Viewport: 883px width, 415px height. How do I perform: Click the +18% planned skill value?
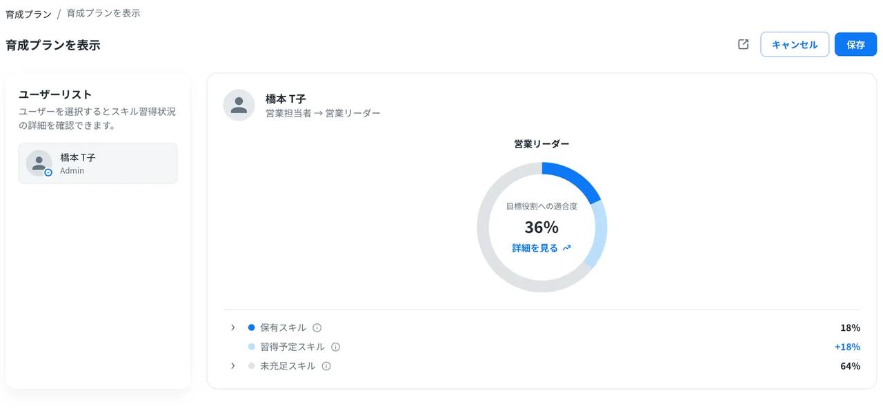click(847, 347)
